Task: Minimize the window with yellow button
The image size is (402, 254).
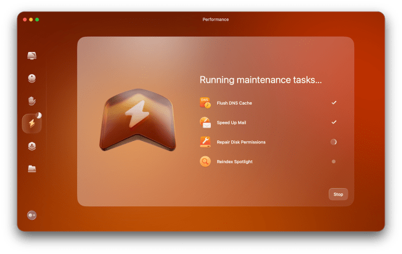Action: pos(31,20)
